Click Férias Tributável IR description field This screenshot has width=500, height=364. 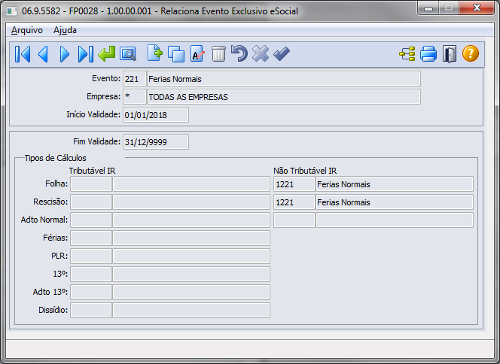191,238
